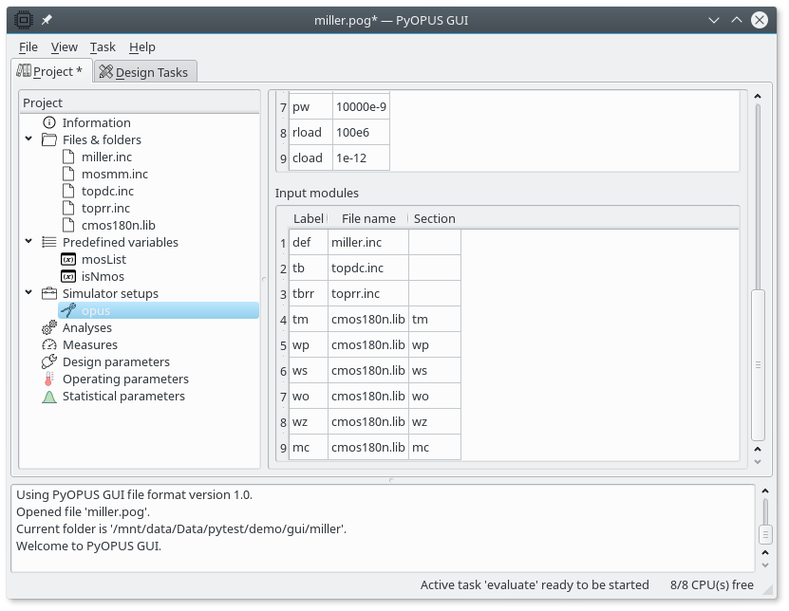The image size is (789, 611).
Task: Click the Design parameters icon
Action: click(49, 361)
